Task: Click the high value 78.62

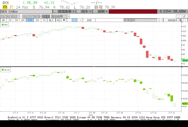Action: pos(65,7)
